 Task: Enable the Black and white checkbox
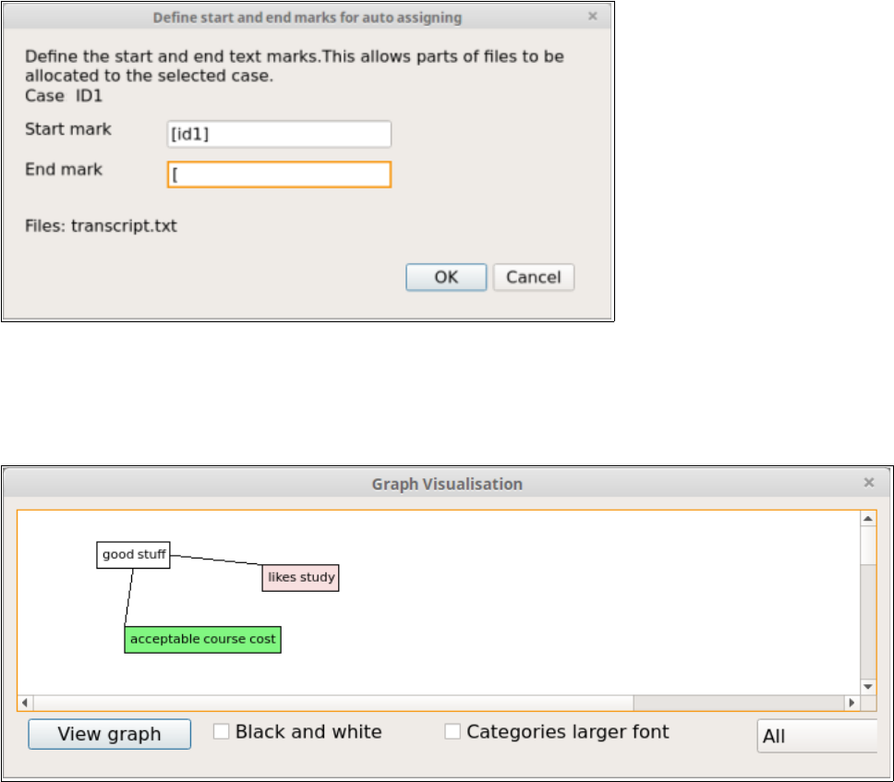(222, 732)
